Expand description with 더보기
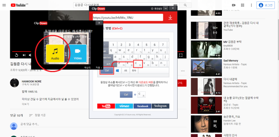 tap(26, 104)
